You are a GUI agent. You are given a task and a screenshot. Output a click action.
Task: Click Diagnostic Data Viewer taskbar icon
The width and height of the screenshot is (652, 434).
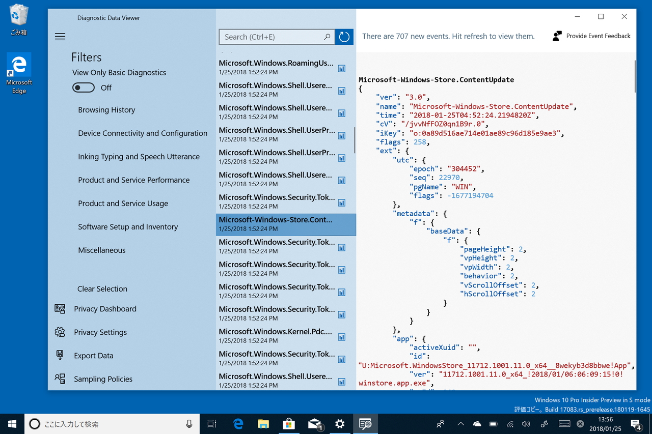click(x=365, y=424)
